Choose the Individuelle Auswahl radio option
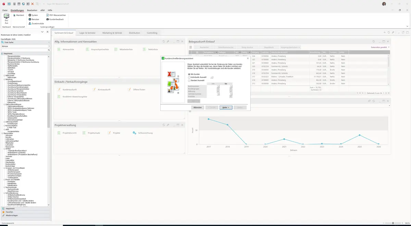 (189, 77)
